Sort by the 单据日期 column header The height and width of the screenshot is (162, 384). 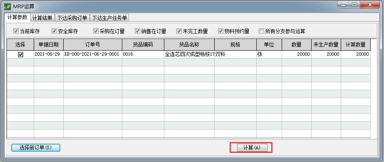(49, 45)
